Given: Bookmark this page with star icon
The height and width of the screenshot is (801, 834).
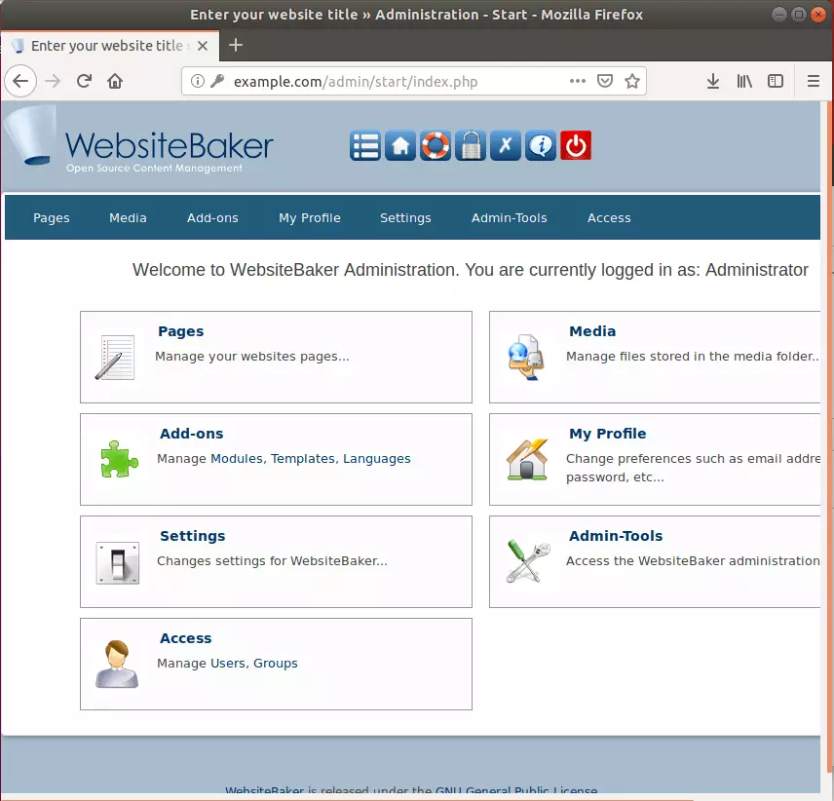Looking at the screenshot, I should click(632, 82).
